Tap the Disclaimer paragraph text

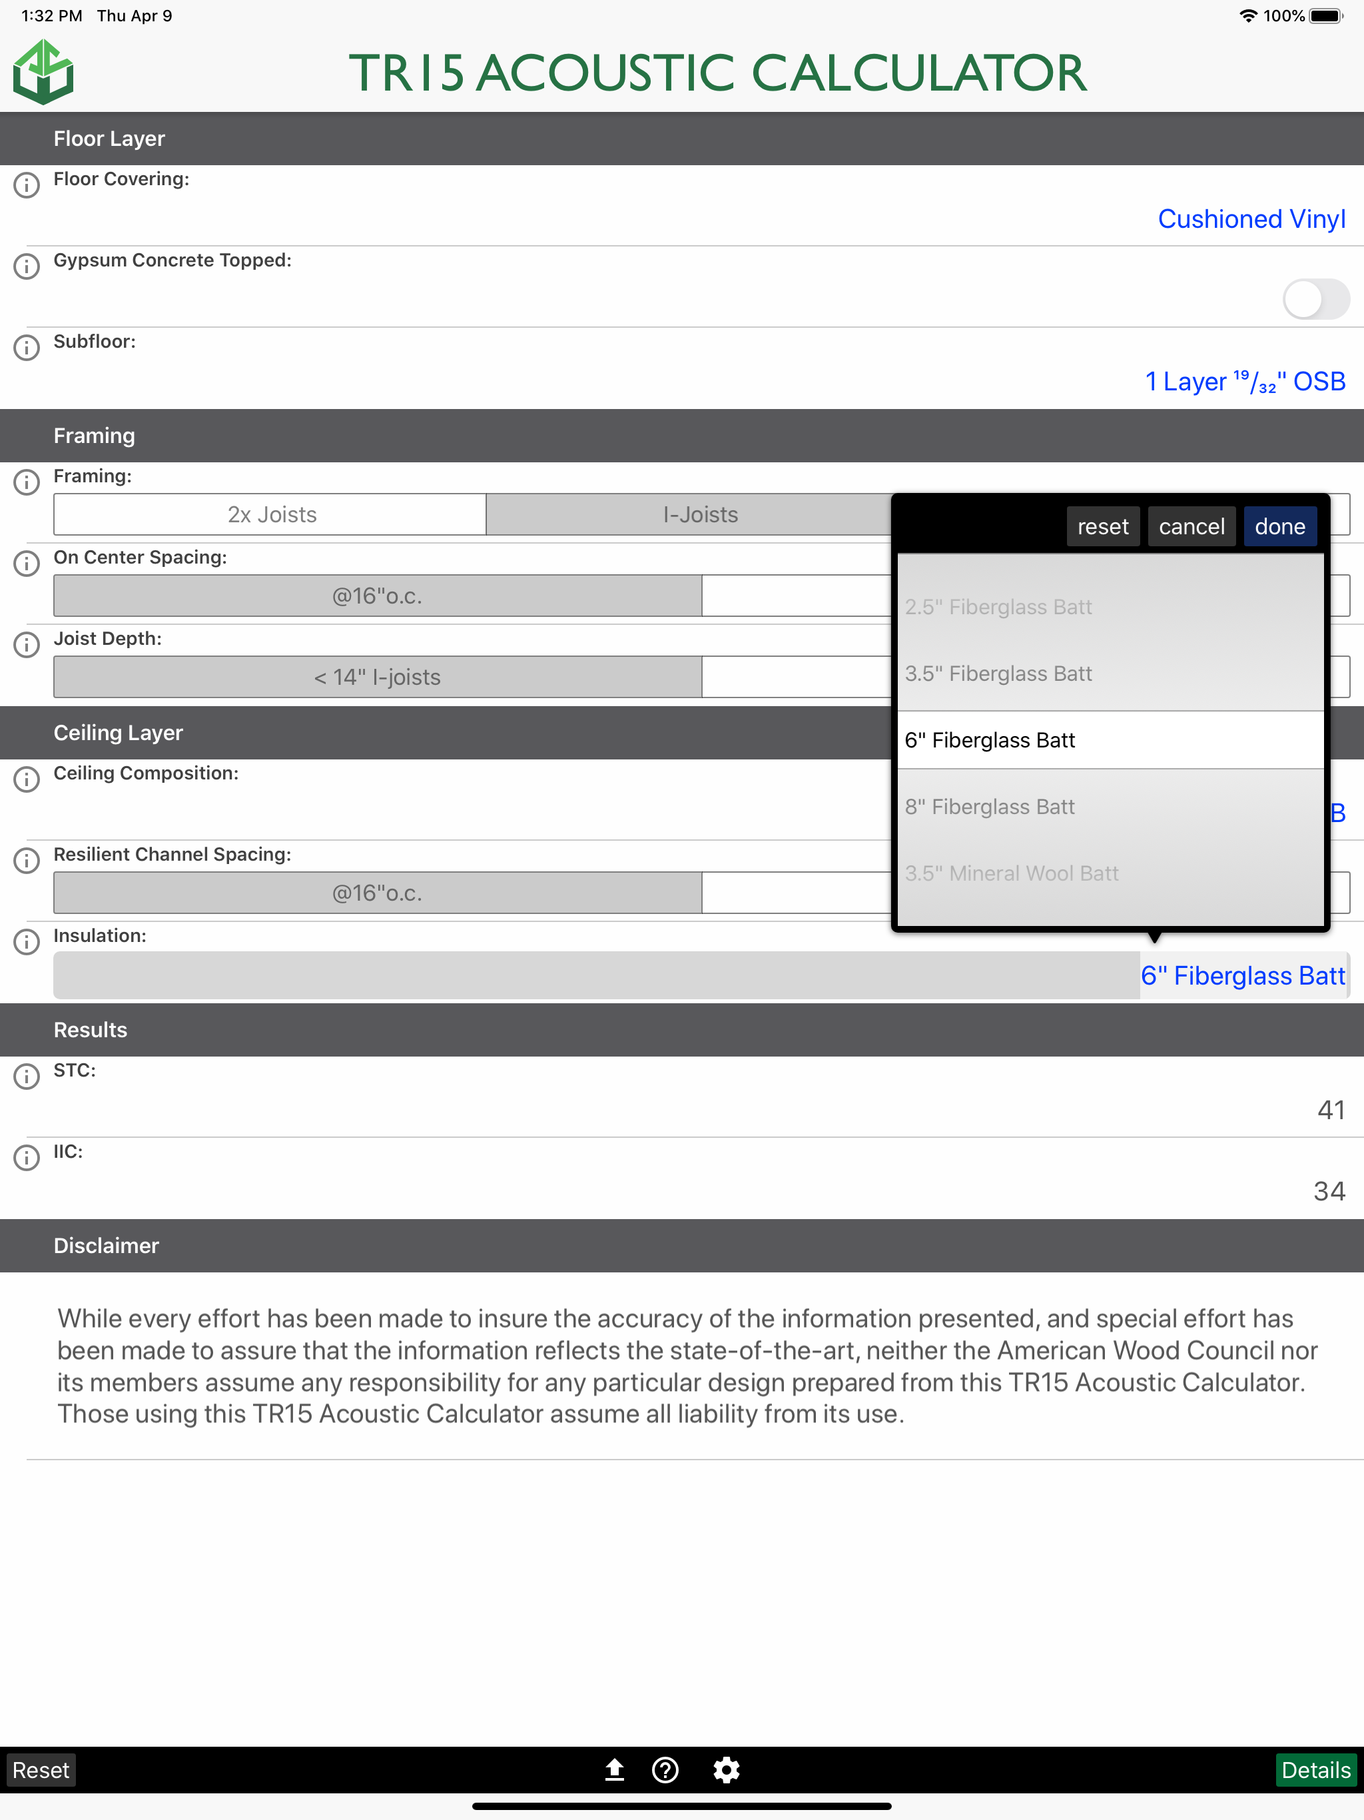coord(688,1366)
